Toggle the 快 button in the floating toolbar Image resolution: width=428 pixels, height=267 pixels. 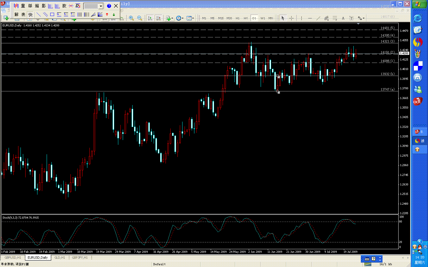30,15
